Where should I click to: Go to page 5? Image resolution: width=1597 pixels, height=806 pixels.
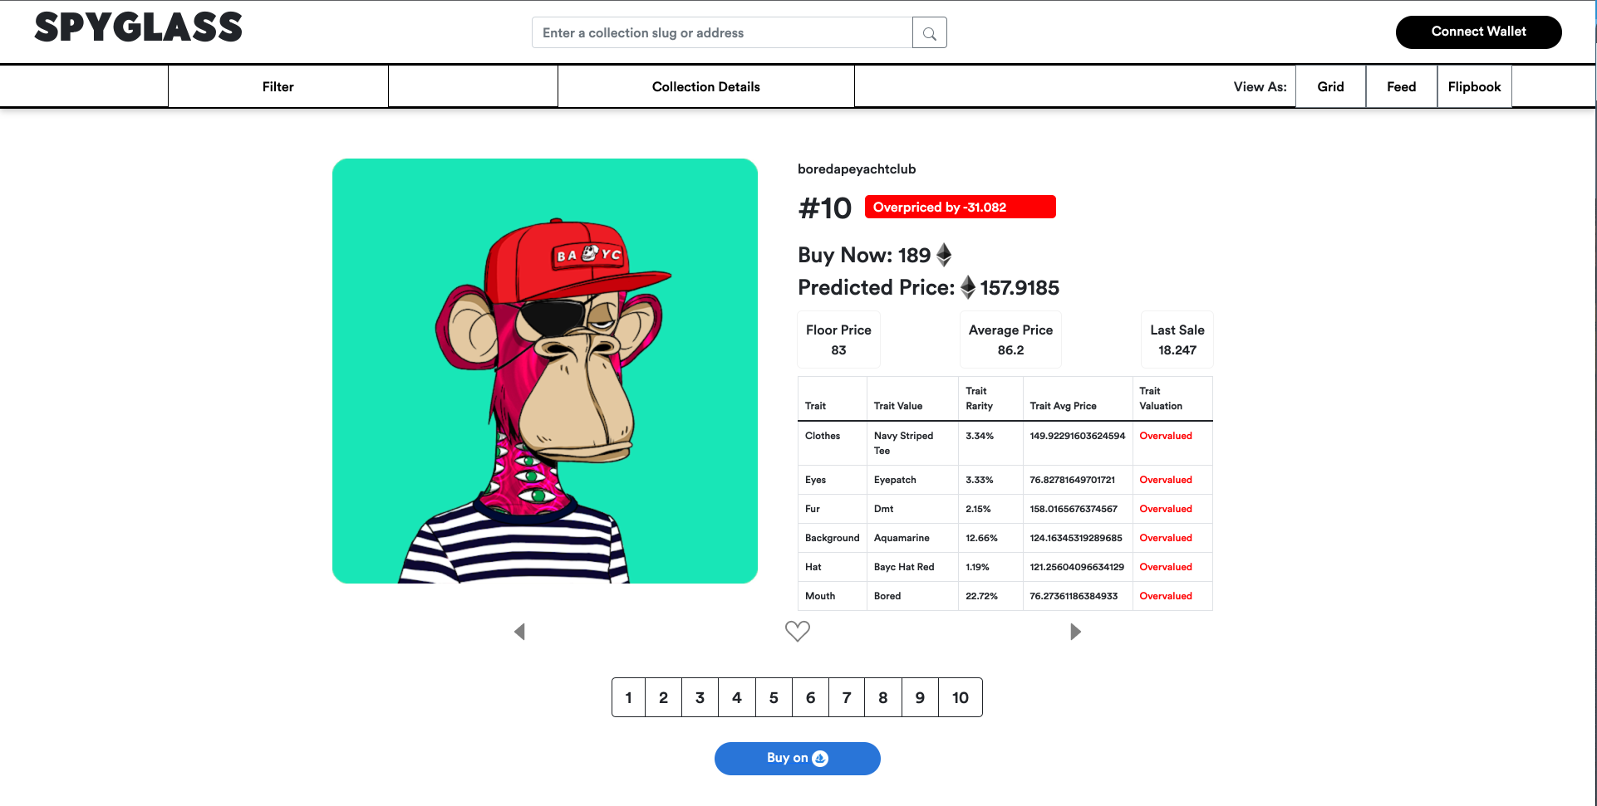pyautogui.click(x=774, y=697)
